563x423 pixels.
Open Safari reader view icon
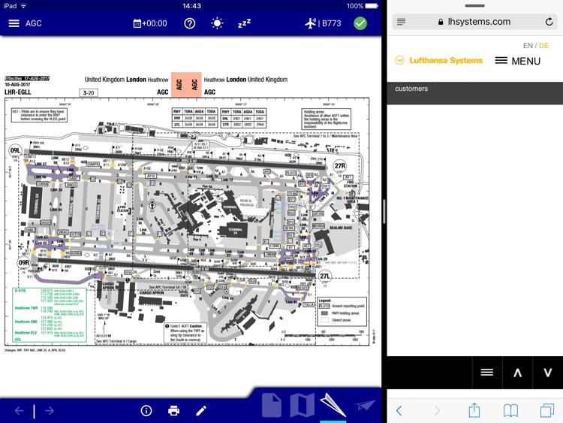point(401,22)
